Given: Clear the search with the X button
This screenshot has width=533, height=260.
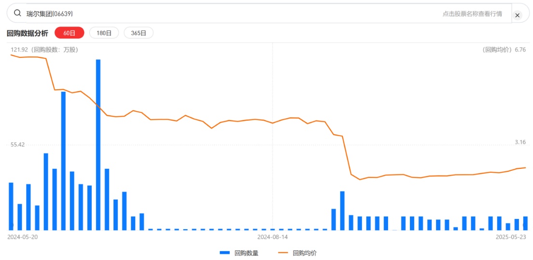Looking at the screenshot, I should point(517,15).
